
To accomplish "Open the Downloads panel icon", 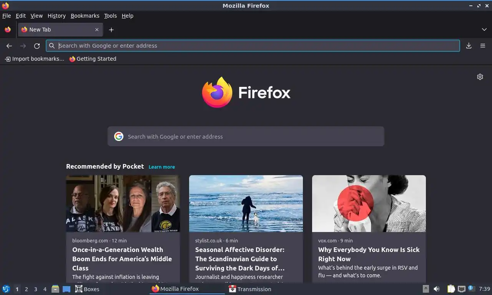I will 469,46.
